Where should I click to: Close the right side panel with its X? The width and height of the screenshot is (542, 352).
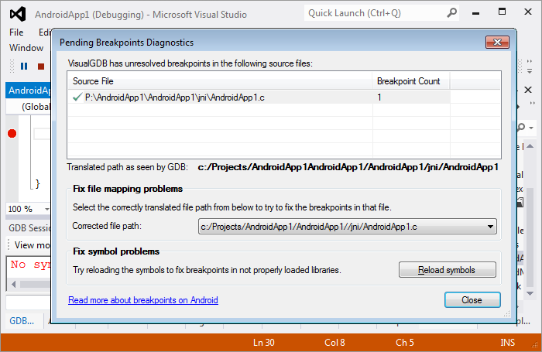tap(528, 90)
